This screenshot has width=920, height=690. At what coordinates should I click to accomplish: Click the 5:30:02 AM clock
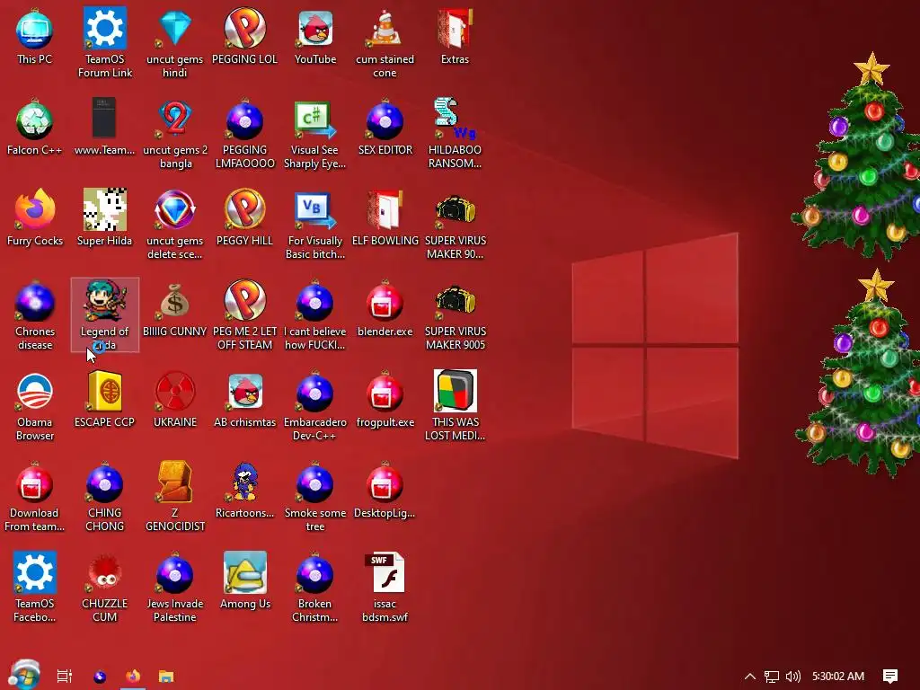(838, 677)
